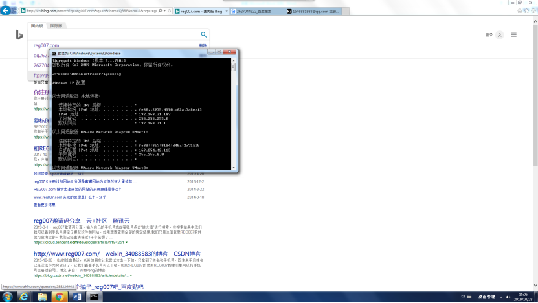538x303 pixels.
Task: Delete the reg007.com suggestion via 删除
Action: (203, 45)
